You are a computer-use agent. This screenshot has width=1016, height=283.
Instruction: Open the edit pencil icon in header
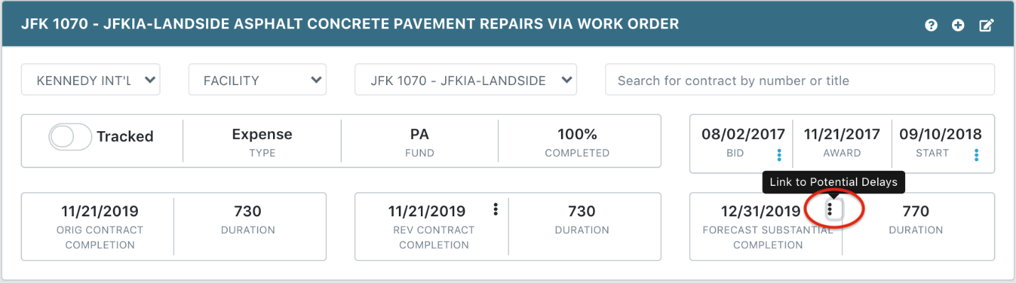coord(986,26)
